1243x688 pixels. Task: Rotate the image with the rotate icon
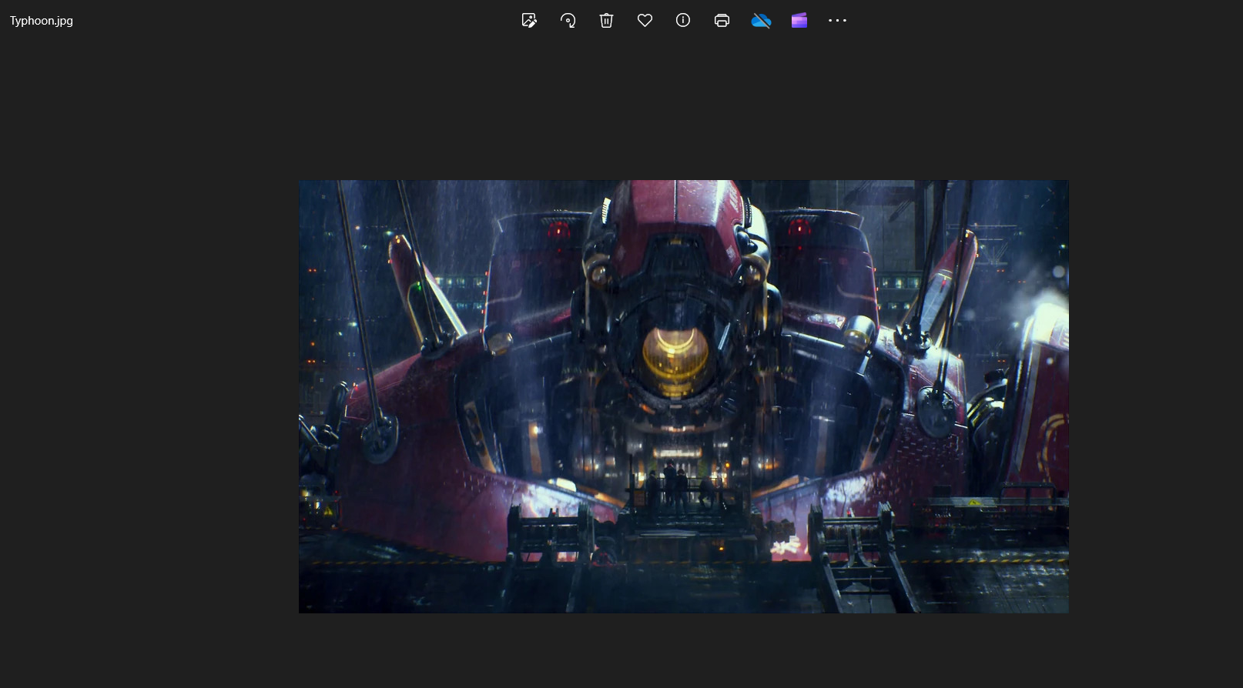568,21
